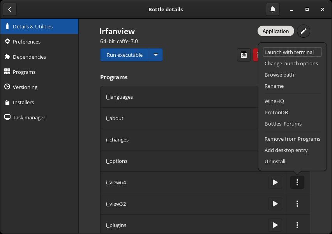Open the Installers section
The height and width of the screenshot is (234, 332).
pyautogui.click(x=39, y=103)
